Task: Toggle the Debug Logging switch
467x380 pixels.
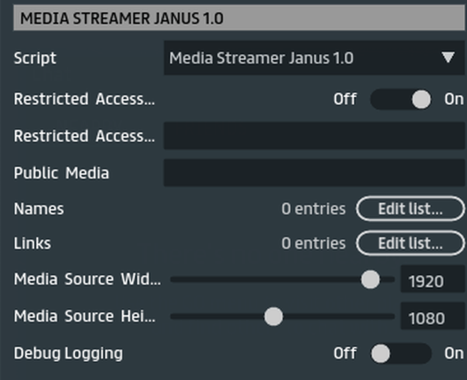Action: tap(401, 353)
